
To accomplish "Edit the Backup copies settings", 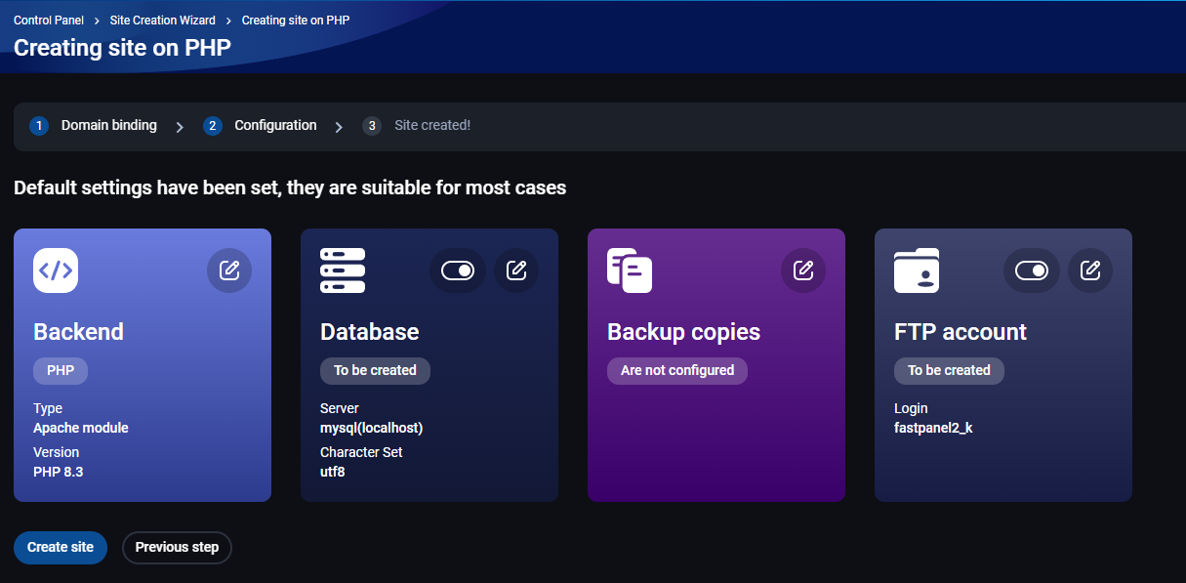I will coord(803,271).
